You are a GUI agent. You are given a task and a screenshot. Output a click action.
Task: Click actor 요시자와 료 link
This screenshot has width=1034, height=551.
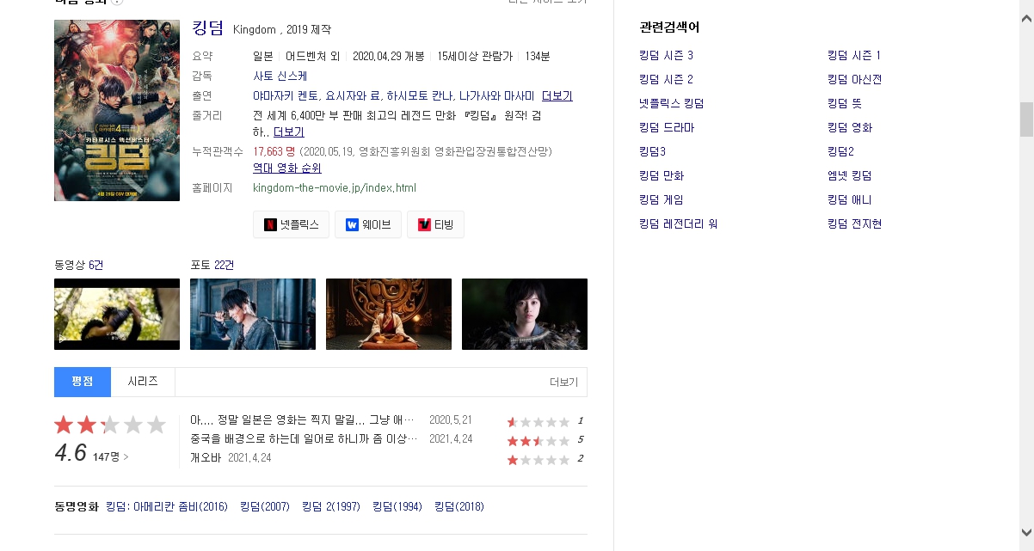point(354,95)
